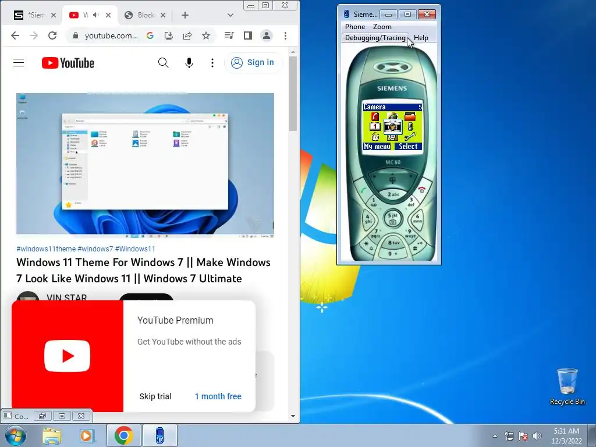Switch to the Block... tab

(144, 15)
